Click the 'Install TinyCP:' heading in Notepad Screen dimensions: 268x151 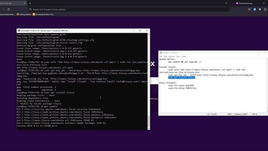pyautogui.click(x=167, y=67)
